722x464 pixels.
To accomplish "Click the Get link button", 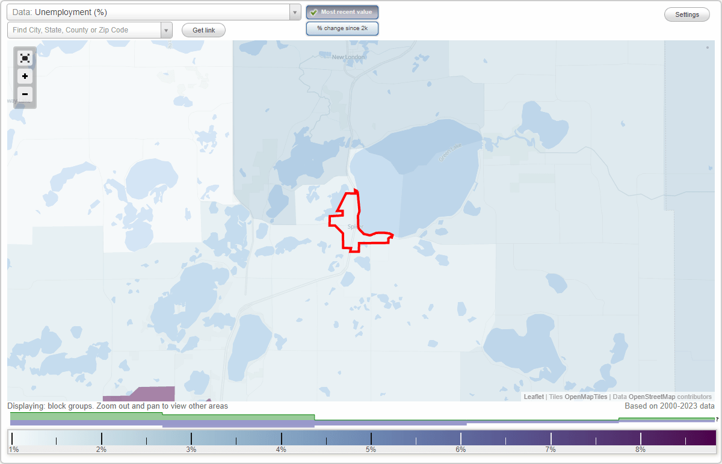I will tap(203, 30).
